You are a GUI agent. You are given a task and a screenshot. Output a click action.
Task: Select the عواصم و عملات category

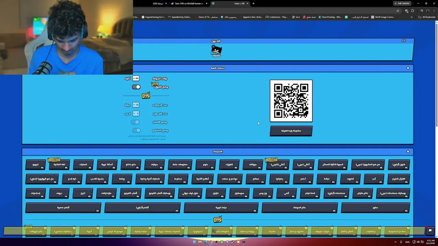(230, 179)
